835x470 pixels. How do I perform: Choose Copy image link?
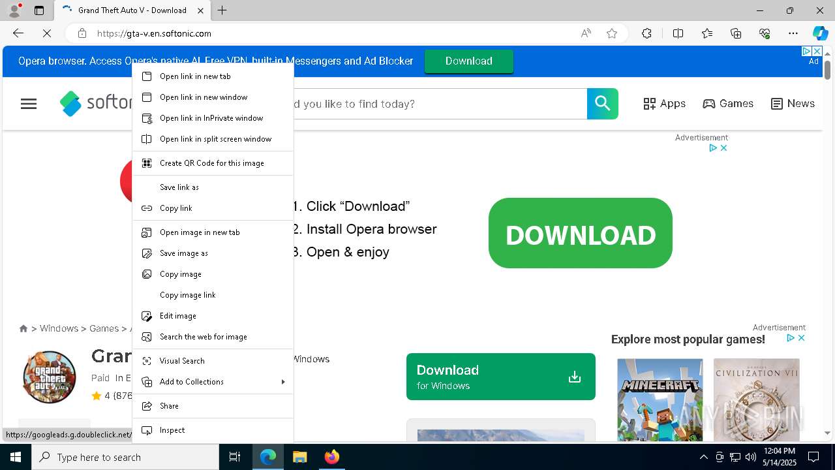213,295
